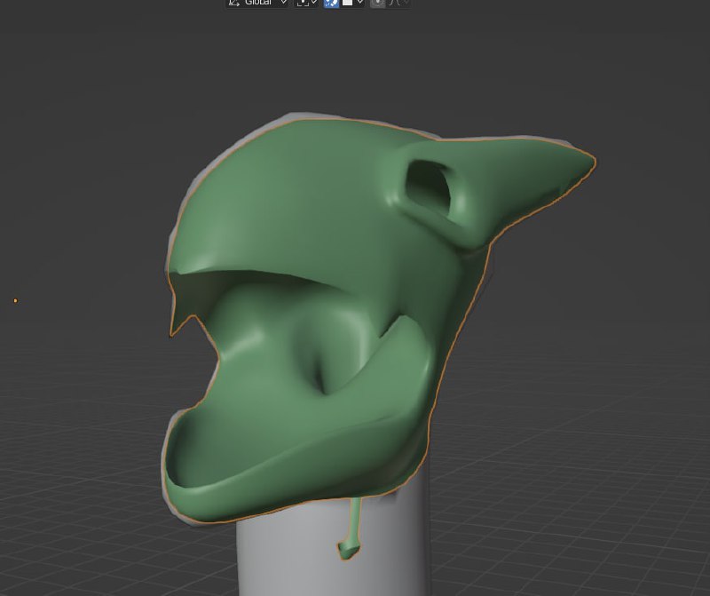This screenshot has height=596, width=710.
Task: Click empty viewport background to deselect
Action: (89, 133)
